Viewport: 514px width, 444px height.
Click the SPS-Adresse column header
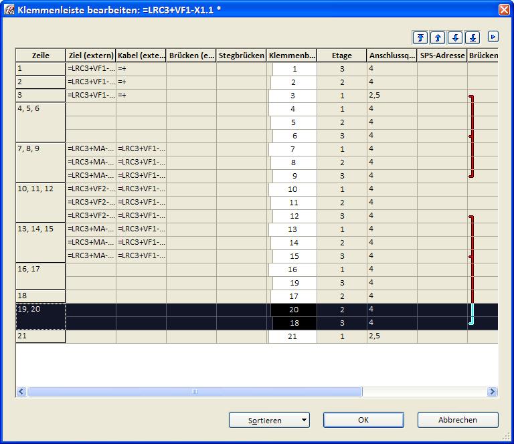point(442,55)
